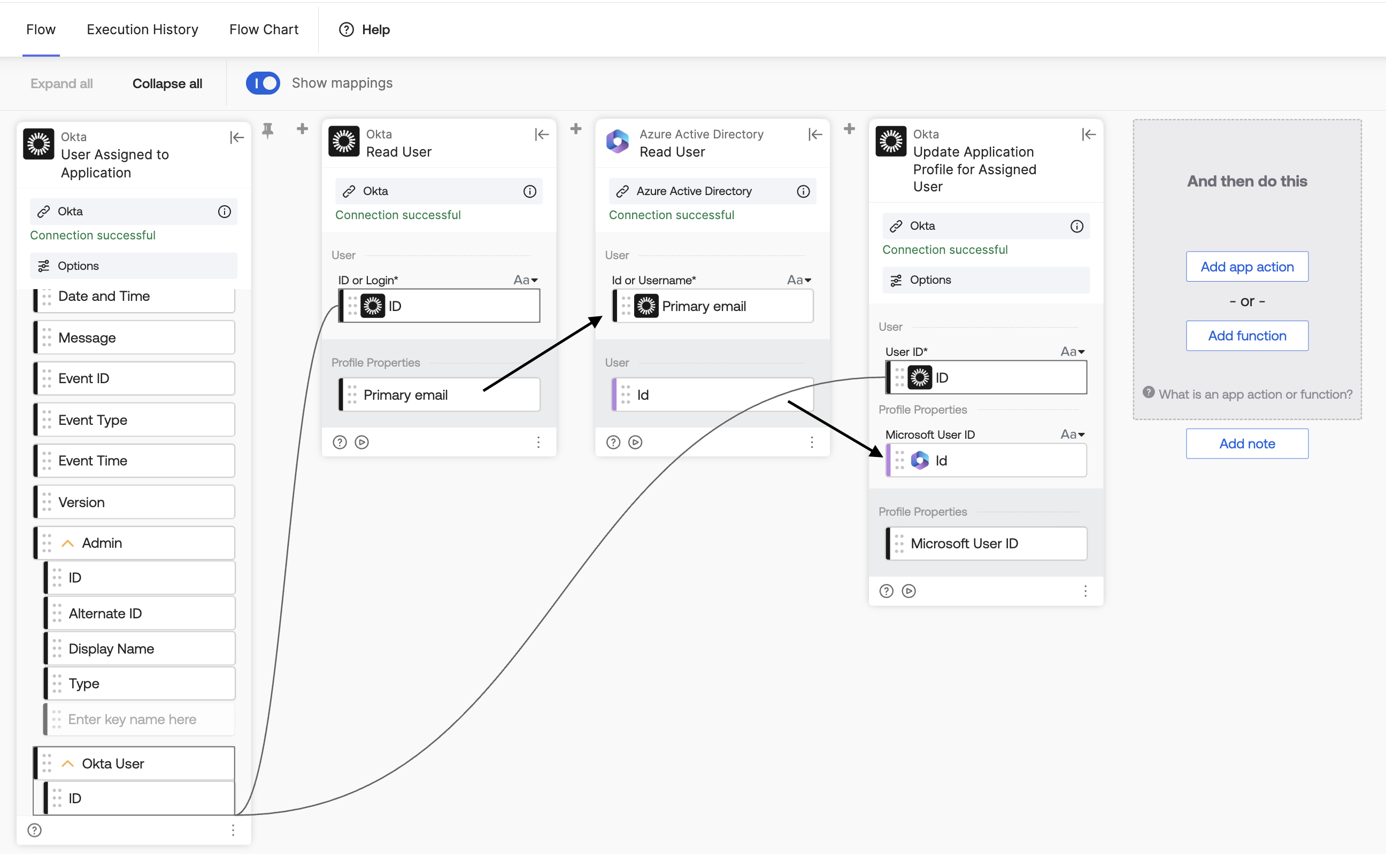Open connection info on Update Application Profile card
The image size is (1386, 854).
[x=1077, y=226]
